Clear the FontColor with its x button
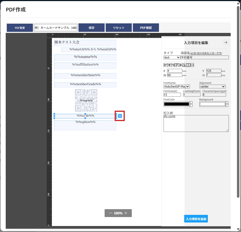Screen dimensions: 241x232 point(191,104)
